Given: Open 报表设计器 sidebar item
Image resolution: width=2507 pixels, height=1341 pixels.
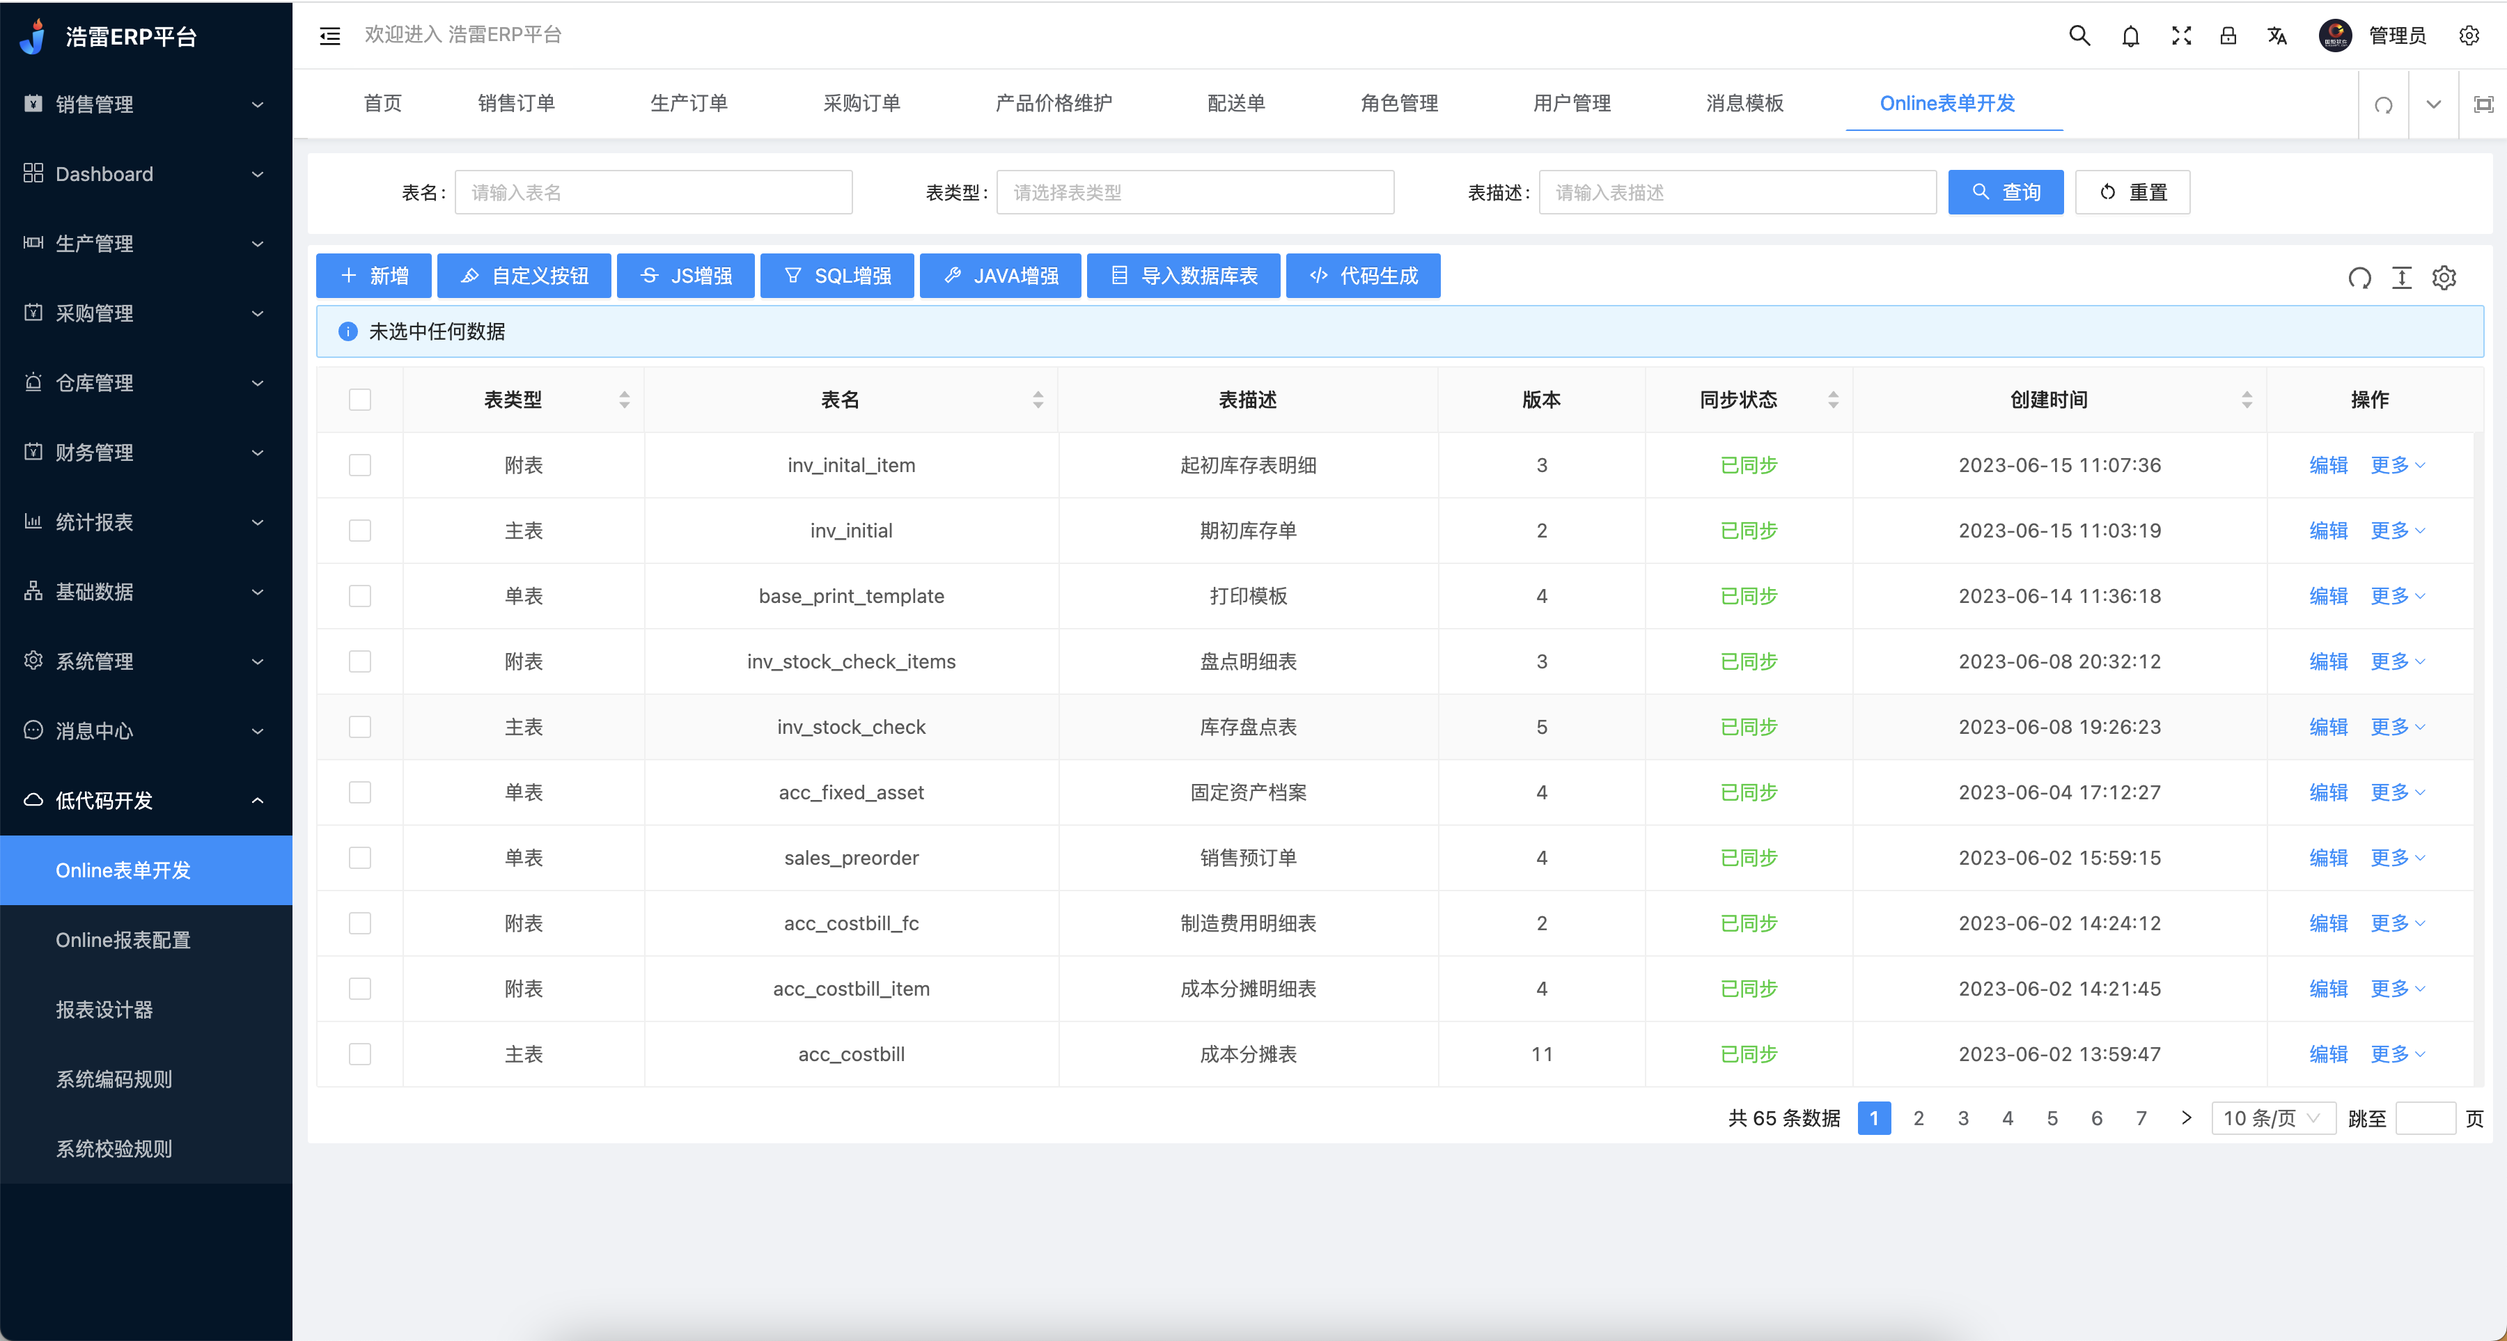Looking at the screenshot, I should tap(146, 1009).
